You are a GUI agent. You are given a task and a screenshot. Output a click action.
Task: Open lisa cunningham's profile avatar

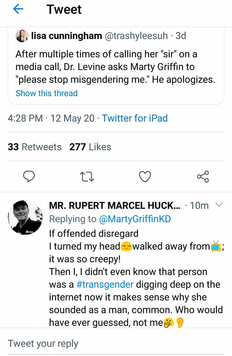(22, 36)
